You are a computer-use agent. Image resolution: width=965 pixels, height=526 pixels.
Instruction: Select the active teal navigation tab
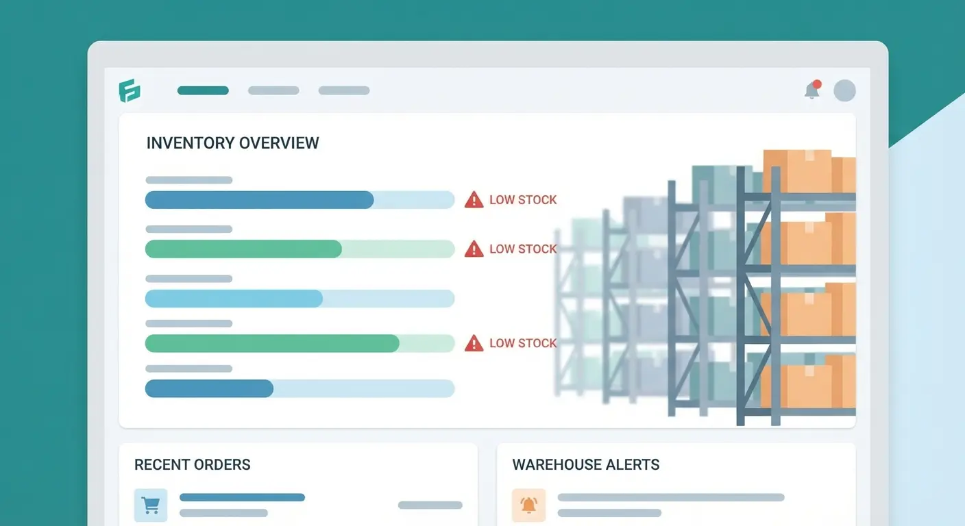click(203, 90)
